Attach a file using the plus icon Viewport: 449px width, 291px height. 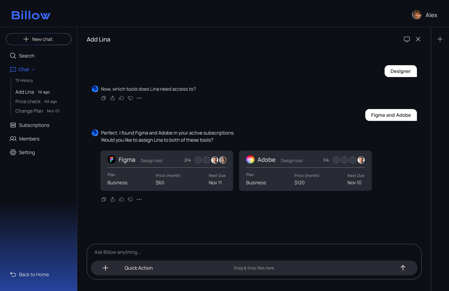[105, 268]
